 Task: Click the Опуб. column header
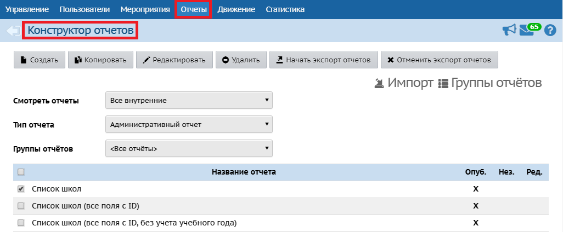click(476, 172)
